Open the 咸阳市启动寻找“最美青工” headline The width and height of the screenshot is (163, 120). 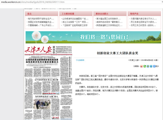pyautogui.click(x=109, y=22)
